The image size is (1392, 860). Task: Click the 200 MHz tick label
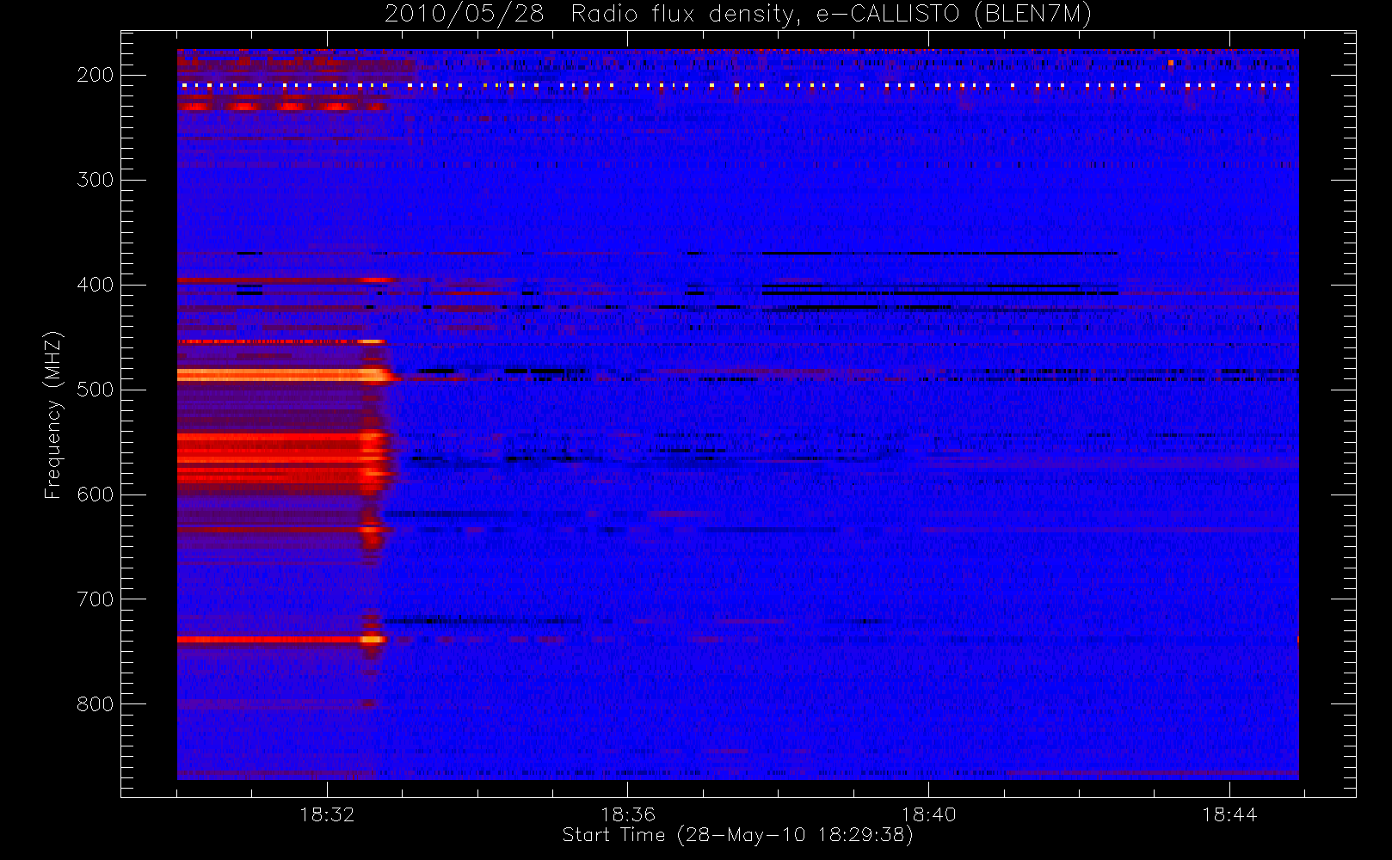(95, 75)
